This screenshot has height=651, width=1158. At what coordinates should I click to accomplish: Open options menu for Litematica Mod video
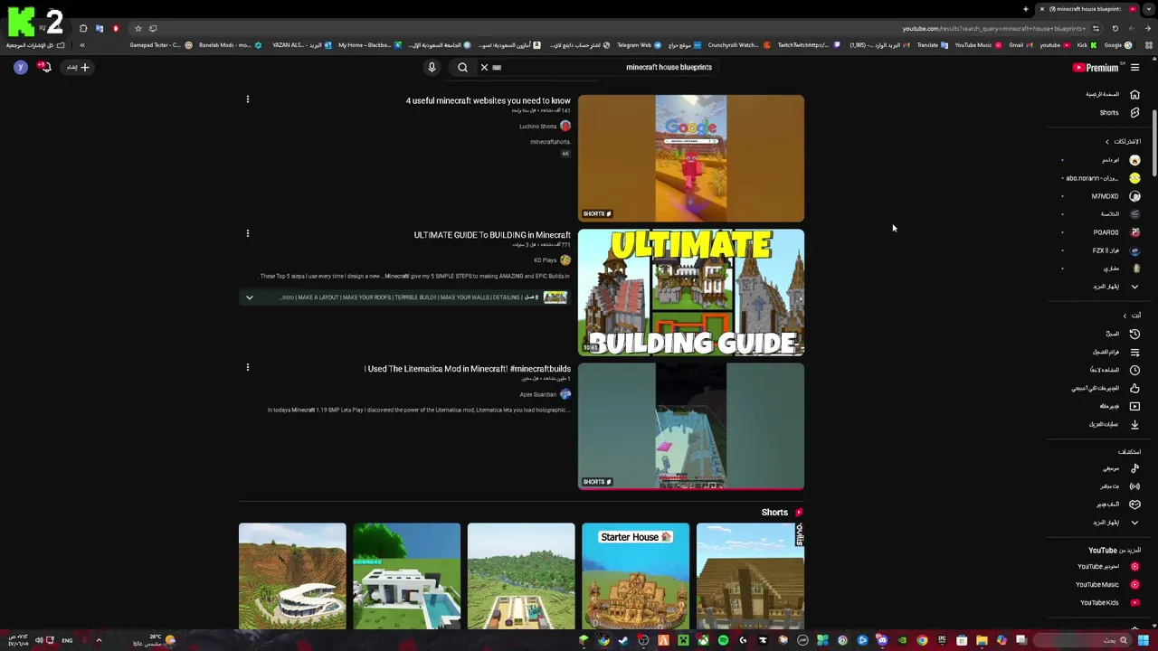point(247,367)
